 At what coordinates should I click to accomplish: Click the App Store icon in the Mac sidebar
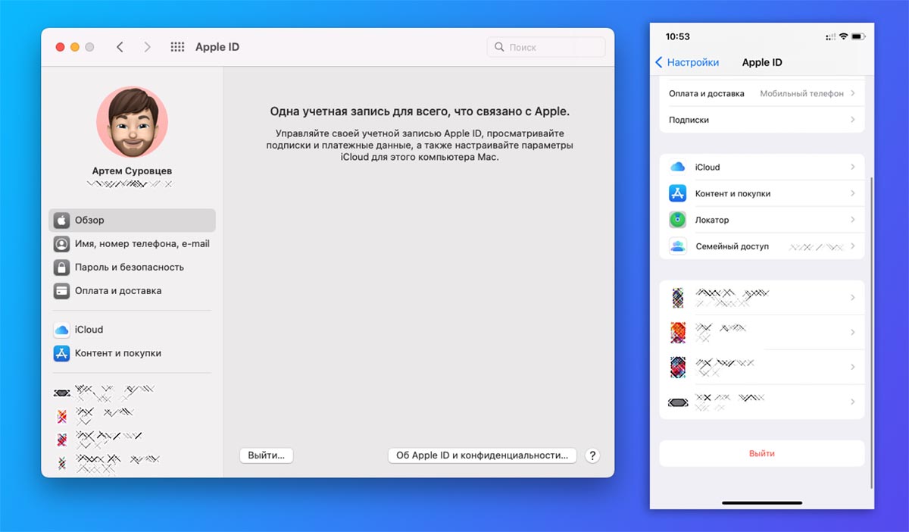click(x=61, y=354)
